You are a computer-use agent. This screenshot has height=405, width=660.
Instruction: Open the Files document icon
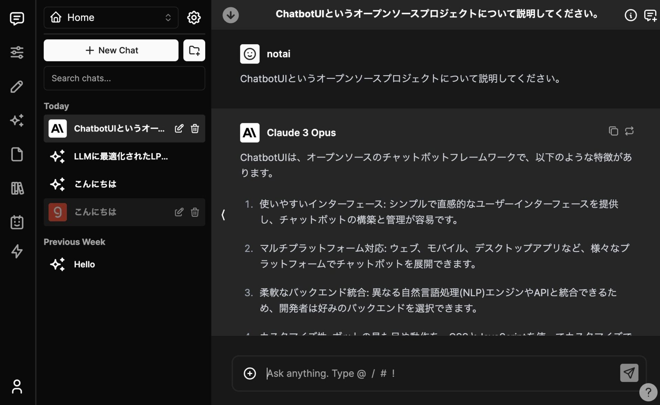[x=17, y=154]
